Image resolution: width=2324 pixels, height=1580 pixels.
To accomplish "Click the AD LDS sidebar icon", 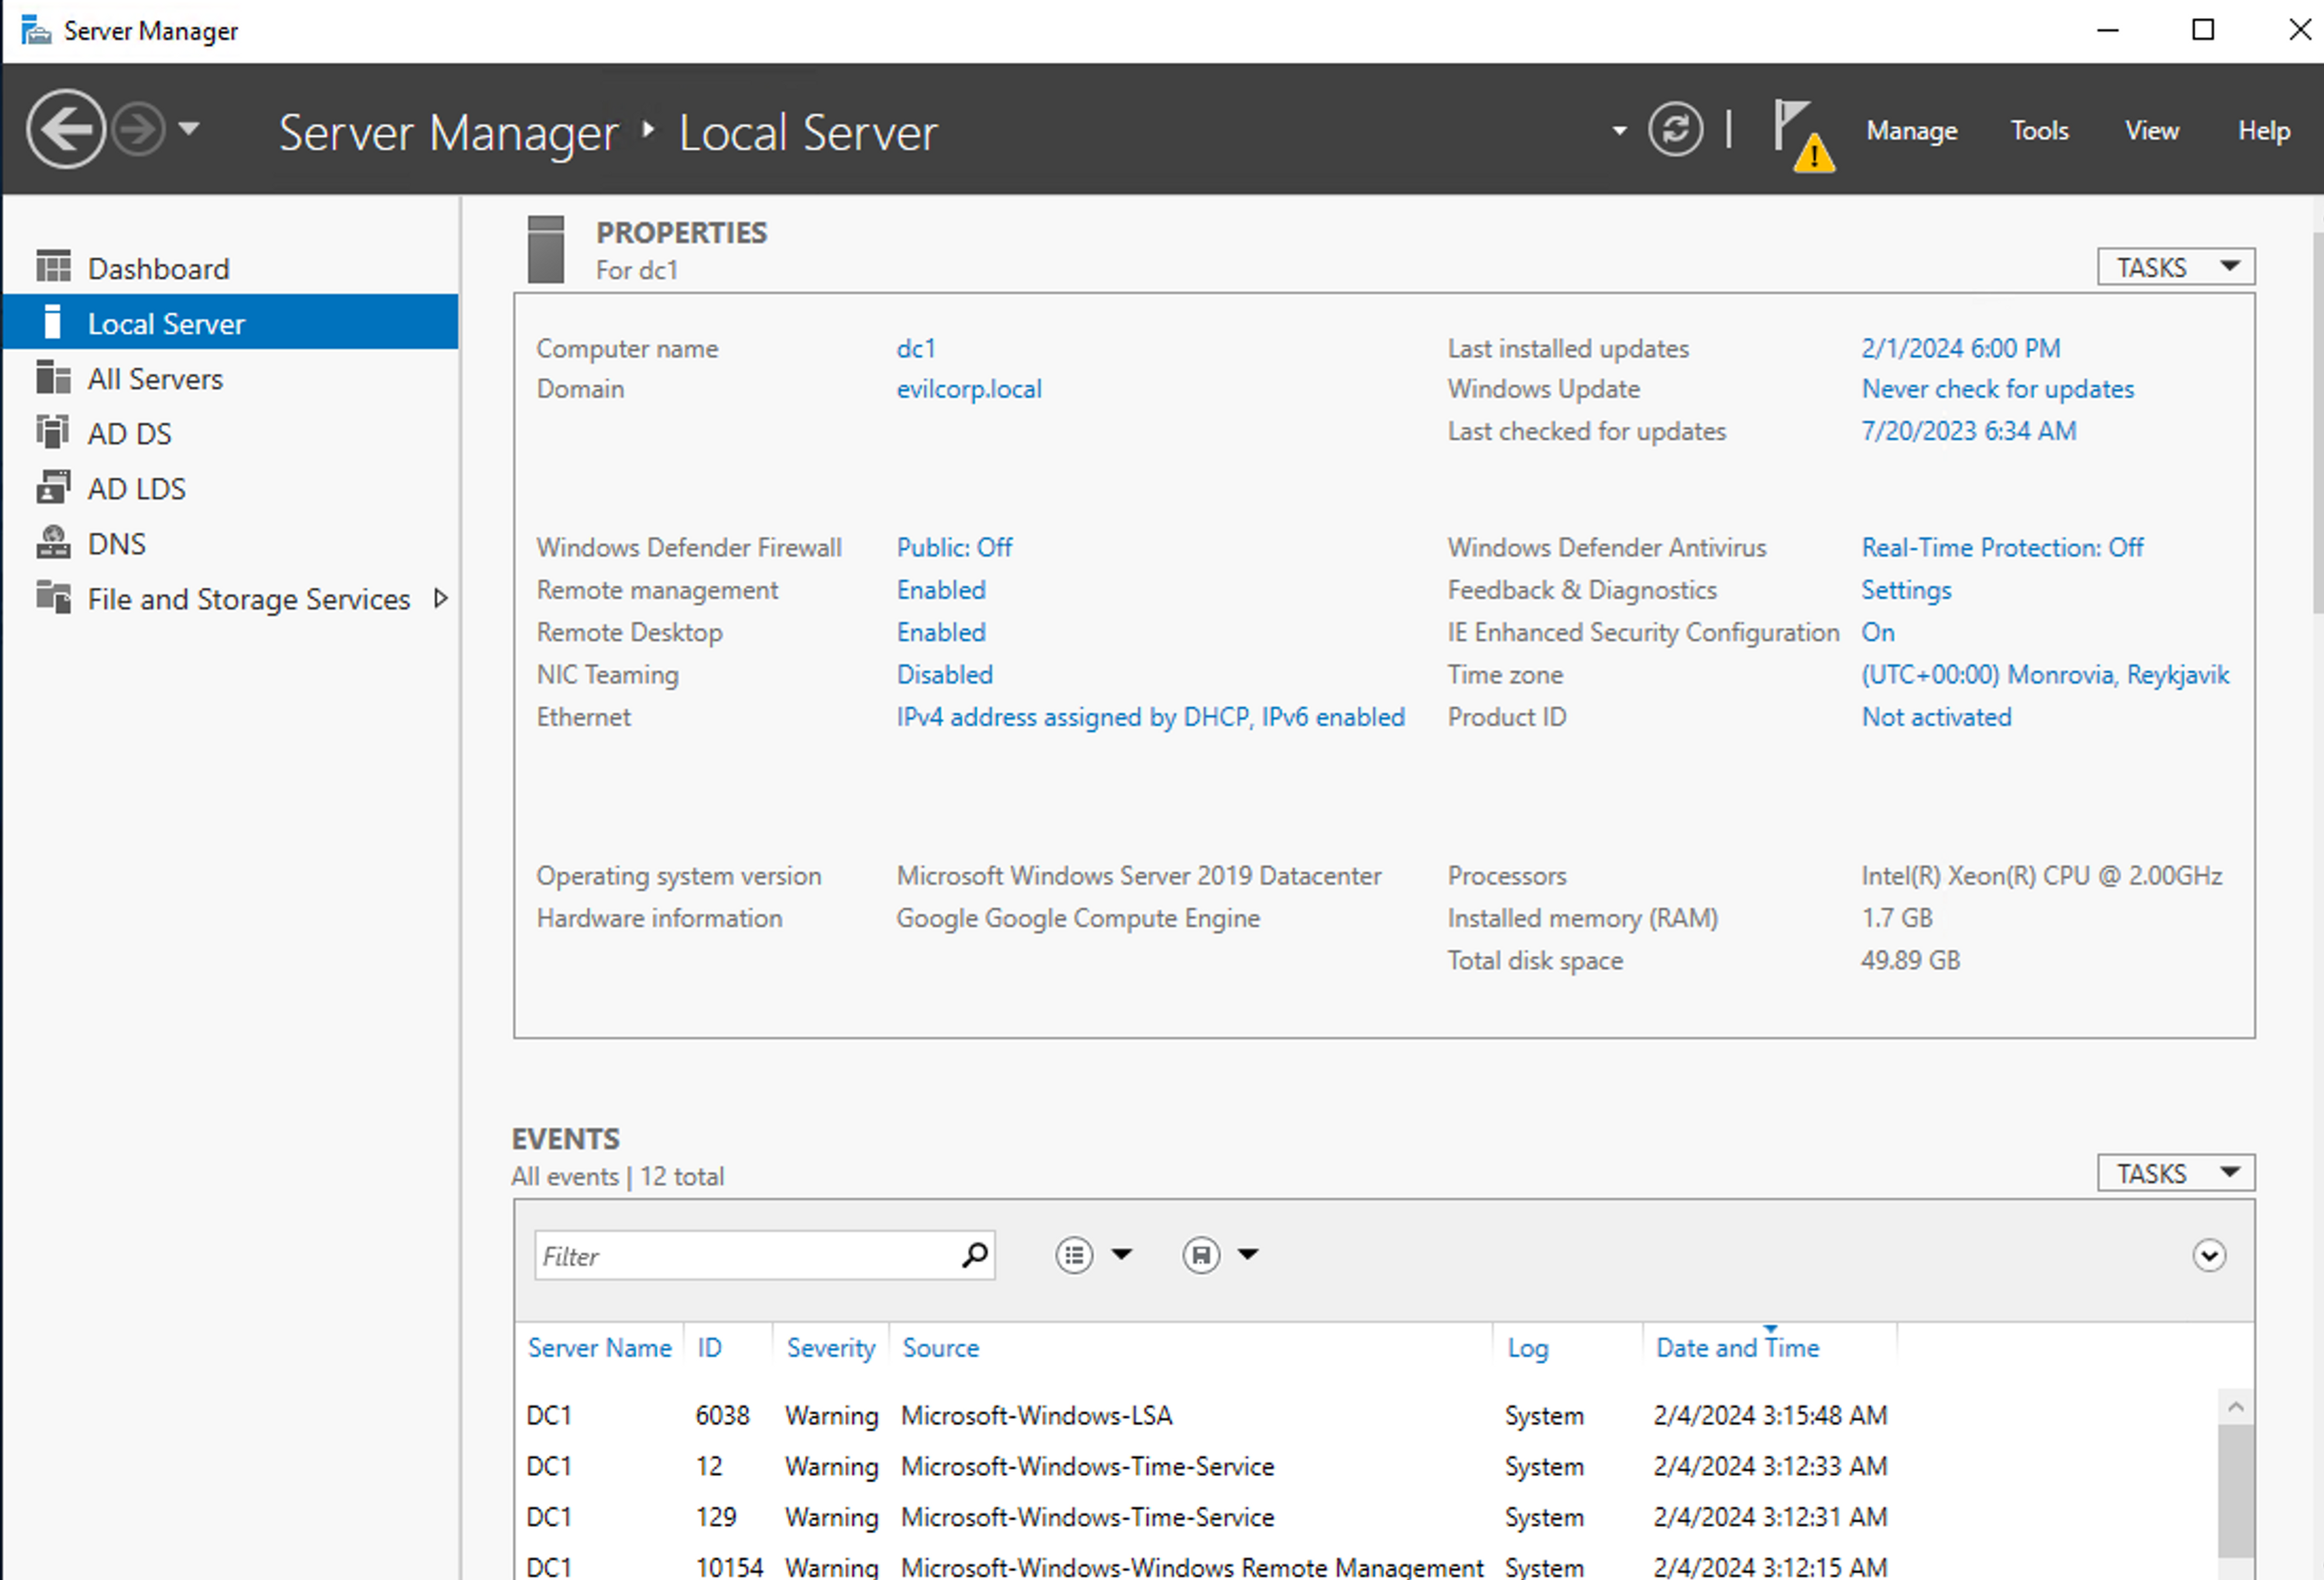I will (x=54, y=488).
